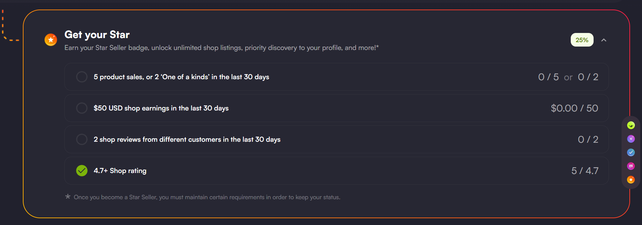Image resolution: width=642 pixels, height=225 pixels.
Task: Toggle the 2 shop reviews requirement circle
Action: tap(82, 139)
